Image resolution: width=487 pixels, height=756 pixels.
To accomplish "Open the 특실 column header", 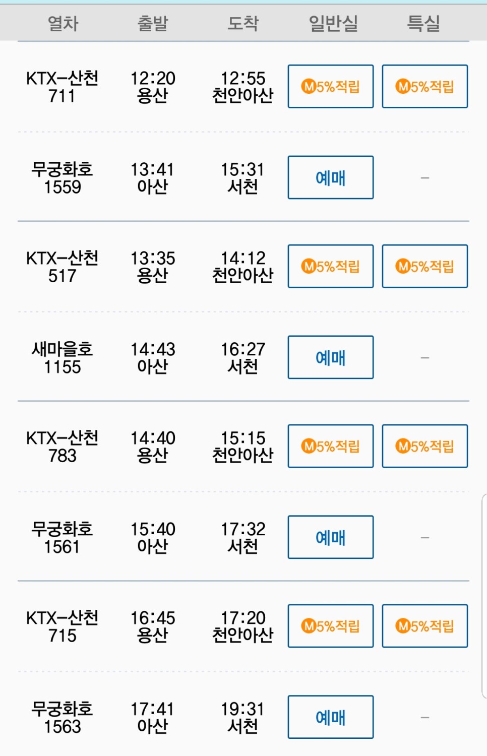I will [x=423, y=23].
